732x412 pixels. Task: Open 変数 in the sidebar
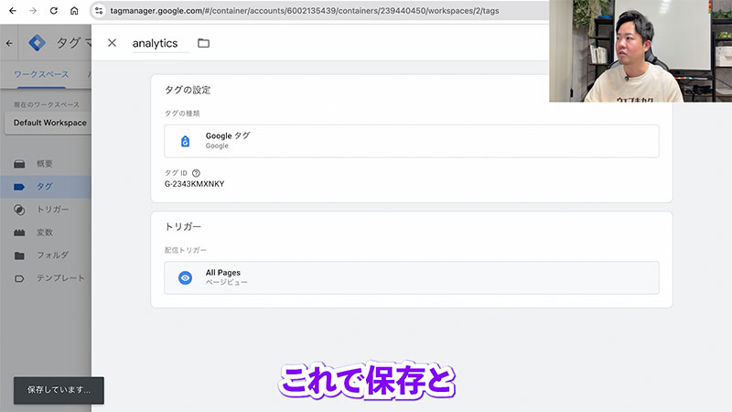click(46, 233)
